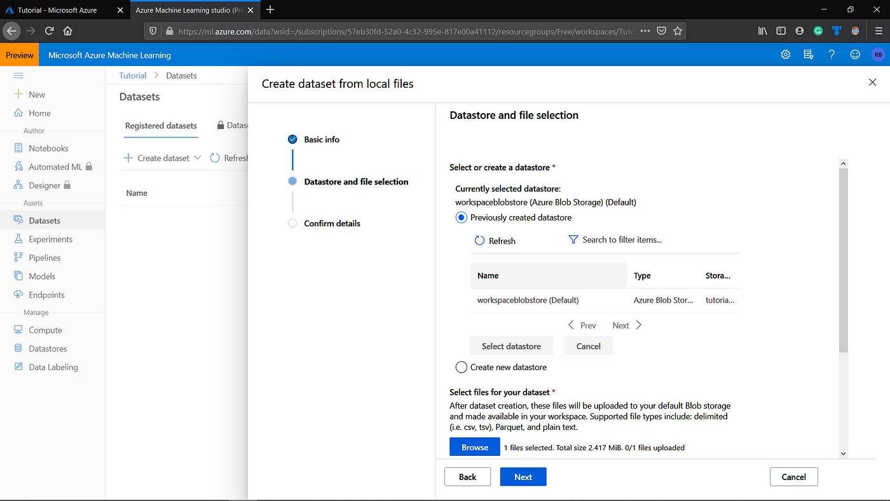This screenshot has width=890, height=501.
Task: Close the Tutorial - Microsoft Azure tab
Action: (x=120, y=10)
